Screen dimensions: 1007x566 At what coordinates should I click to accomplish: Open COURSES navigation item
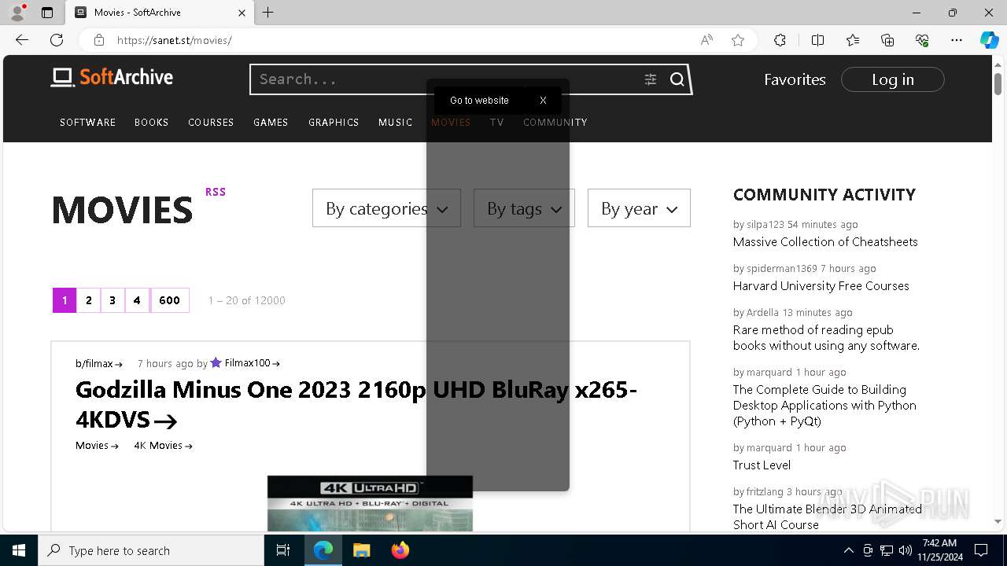(211, 123)
